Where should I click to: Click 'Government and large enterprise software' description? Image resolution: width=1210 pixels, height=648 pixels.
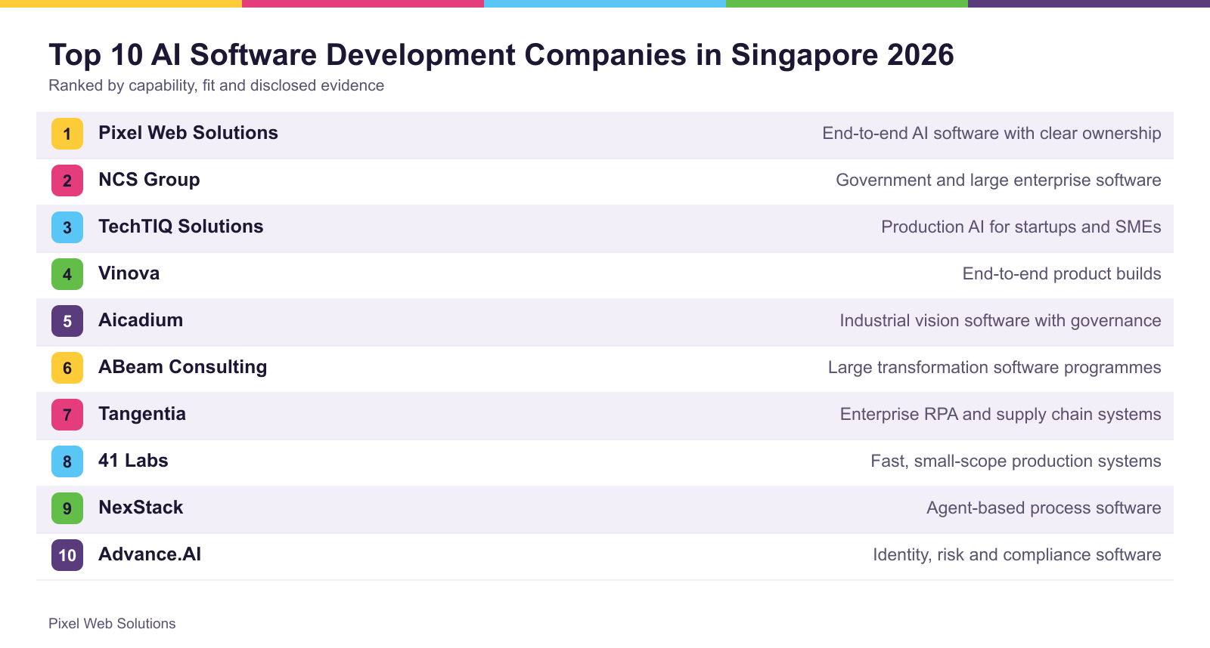pyautogui.click(x=998, y=181)
